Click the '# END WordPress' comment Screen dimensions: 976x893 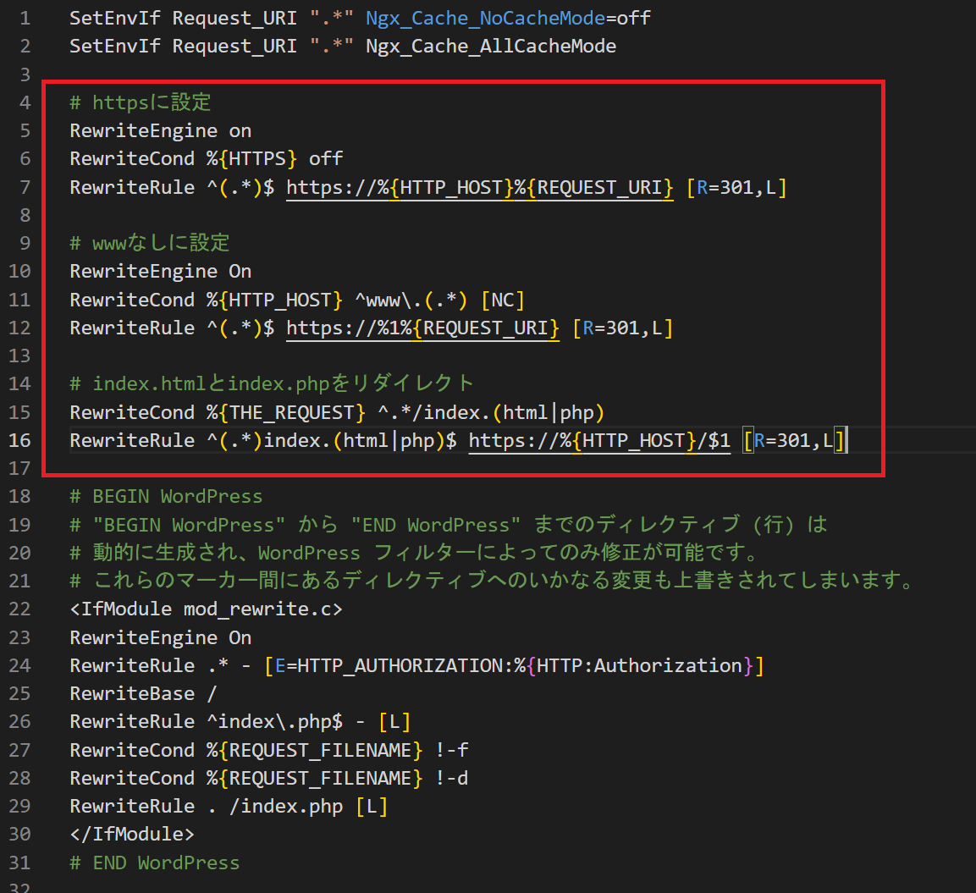[155, 863]
